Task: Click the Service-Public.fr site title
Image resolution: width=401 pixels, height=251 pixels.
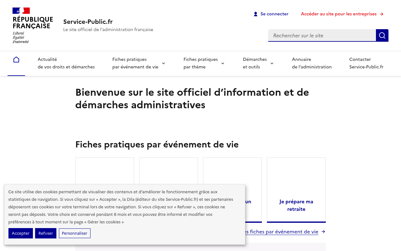Action: pos(88,22)
